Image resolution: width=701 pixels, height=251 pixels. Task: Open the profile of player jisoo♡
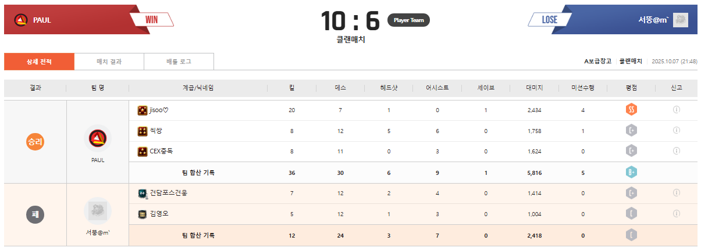(159, 110)
